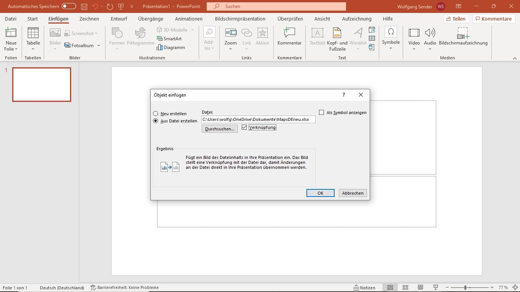Start Bildschirmaufzeichnung recording
Screen dimensions: 520x292
tap(463, 36)
